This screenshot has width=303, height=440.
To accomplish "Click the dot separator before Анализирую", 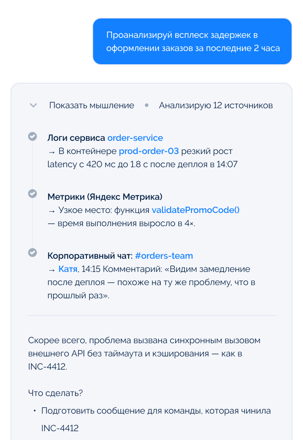I will click(x=147, y=106).
